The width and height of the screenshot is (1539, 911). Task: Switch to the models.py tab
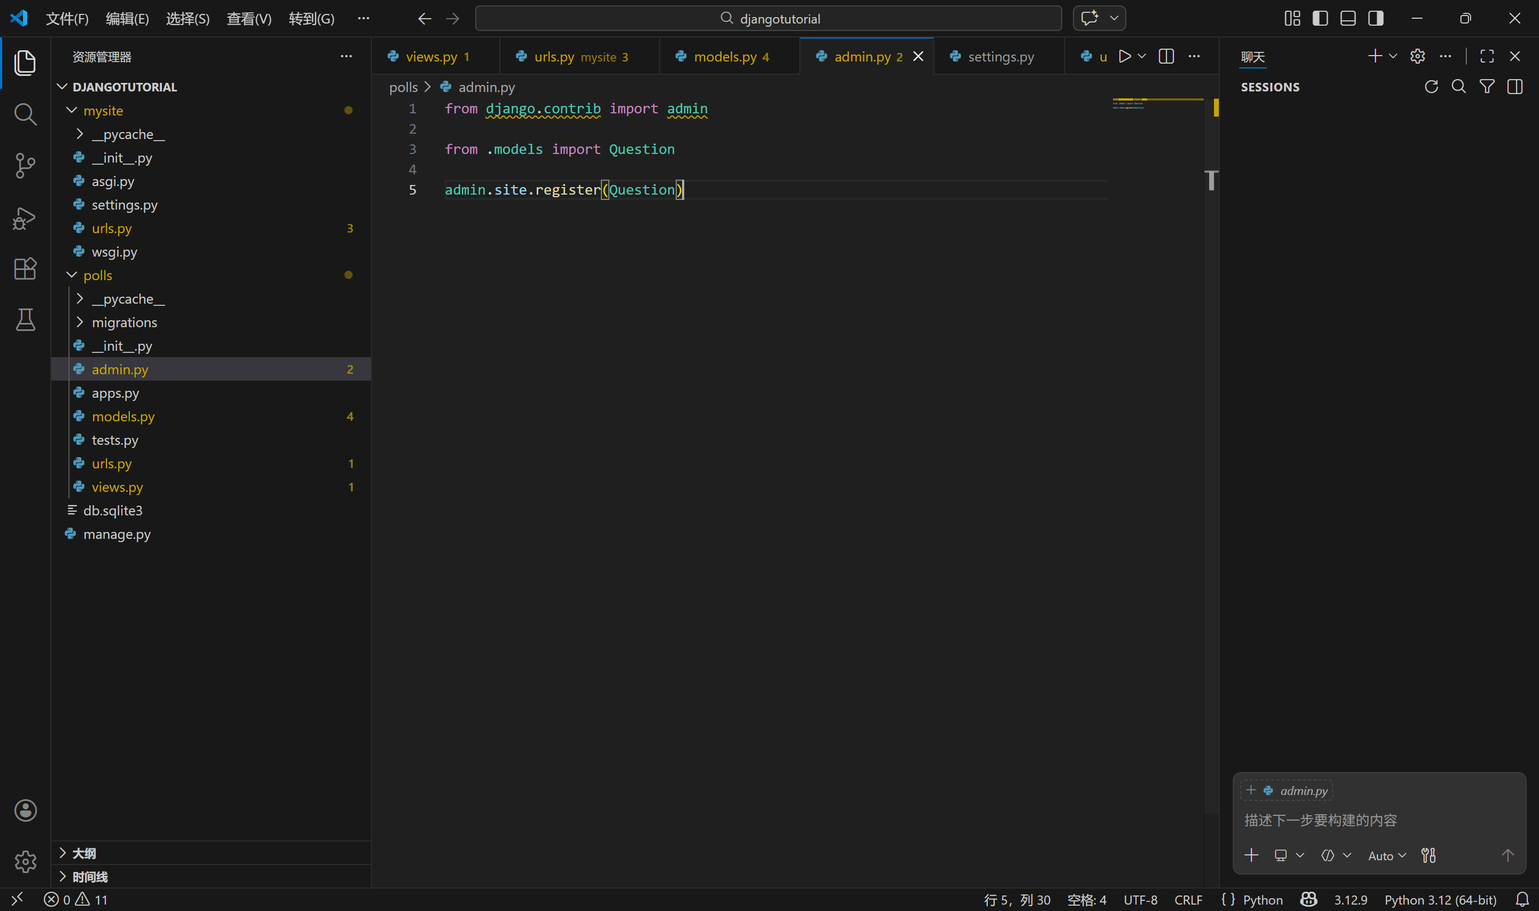click(725, 57)
